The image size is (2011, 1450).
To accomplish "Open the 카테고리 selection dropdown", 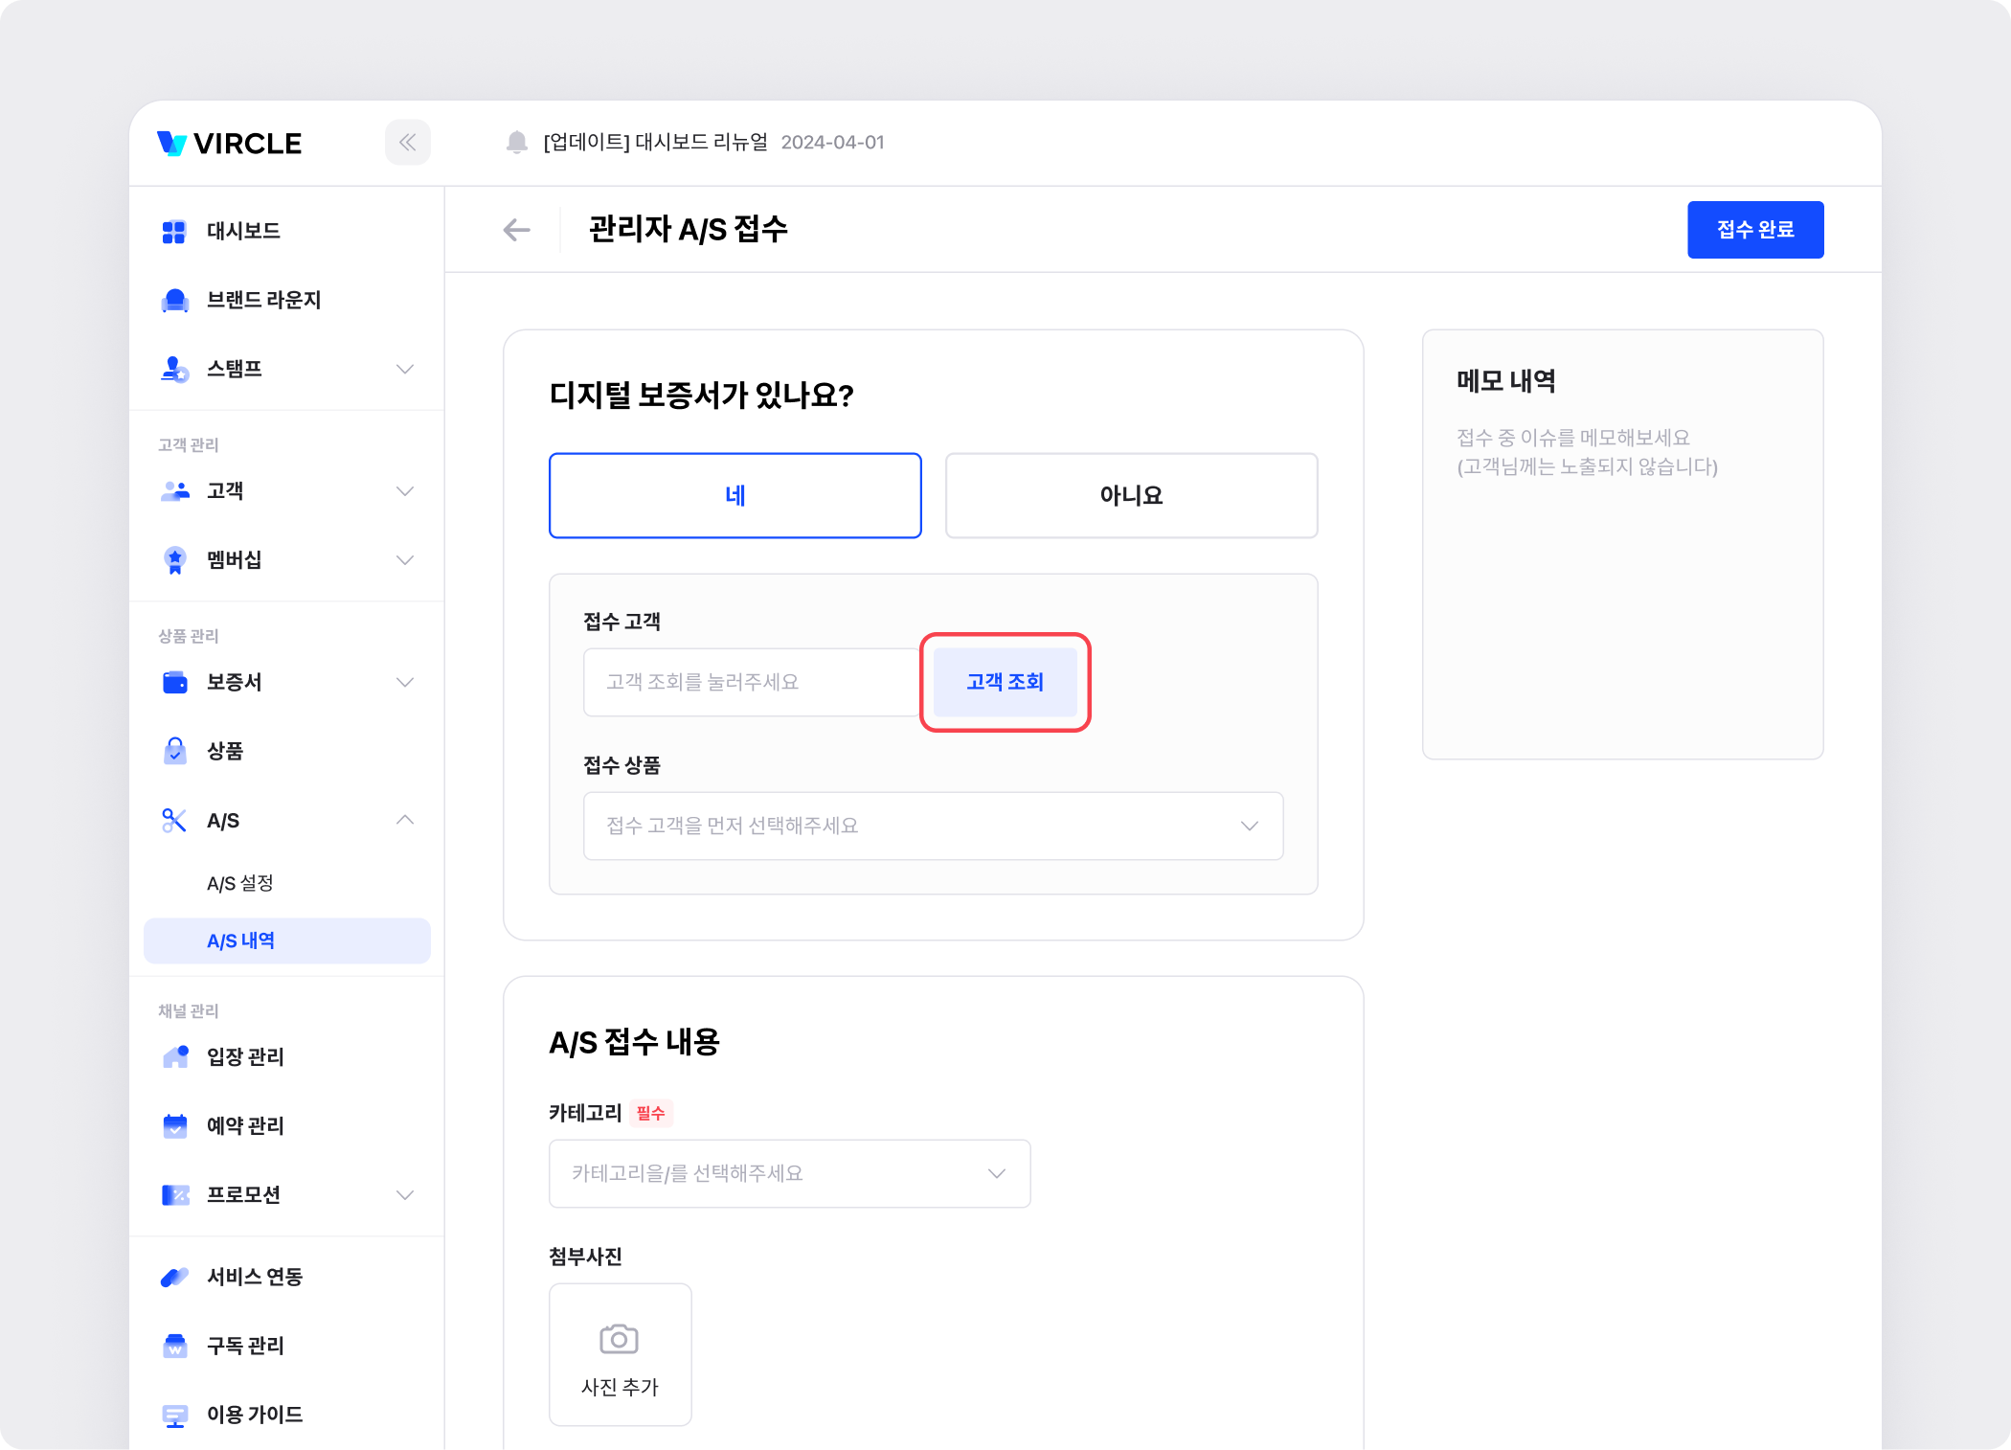I will [x=789, y=1173].
